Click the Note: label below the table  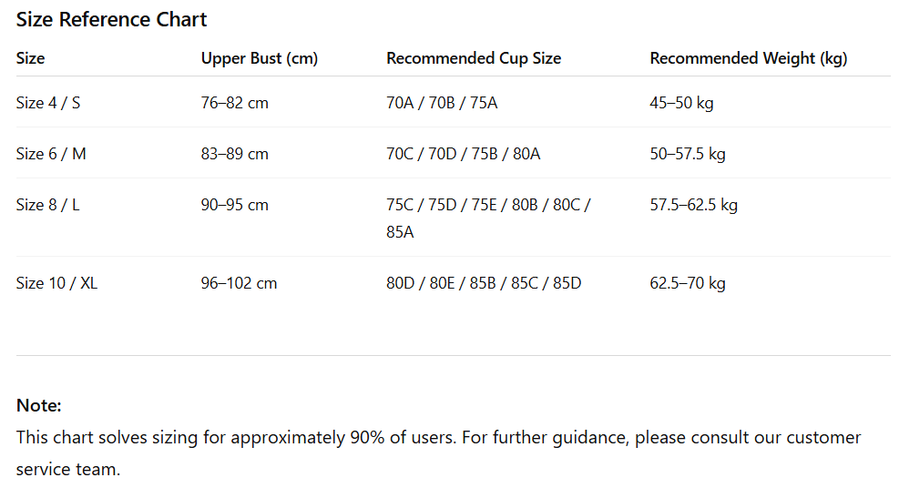click(39, 406)
